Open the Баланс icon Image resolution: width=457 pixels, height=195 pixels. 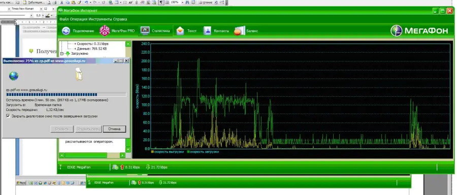click(x=239, y=31)
